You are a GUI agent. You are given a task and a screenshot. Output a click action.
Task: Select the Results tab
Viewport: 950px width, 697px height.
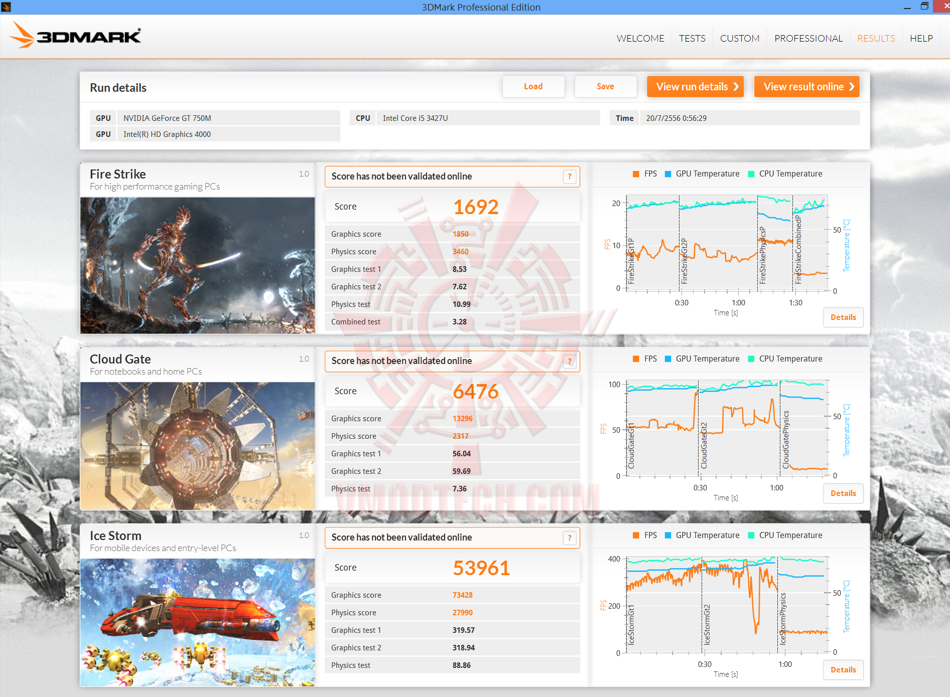tap(876, 38)
